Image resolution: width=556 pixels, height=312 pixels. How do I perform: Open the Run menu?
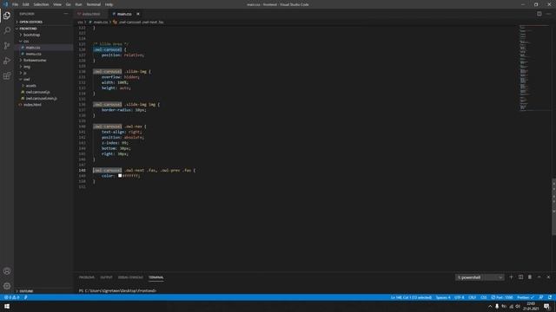tap(78, 4)
